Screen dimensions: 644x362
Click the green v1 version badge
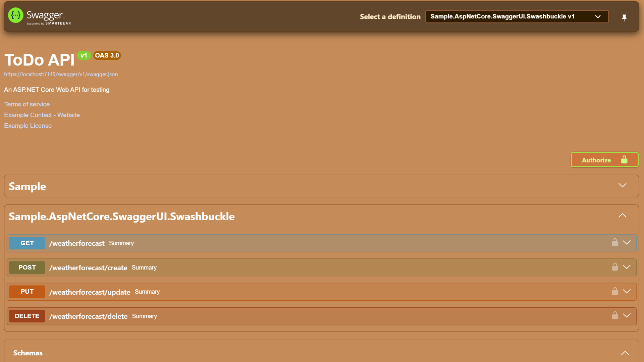tap(84, 55)
